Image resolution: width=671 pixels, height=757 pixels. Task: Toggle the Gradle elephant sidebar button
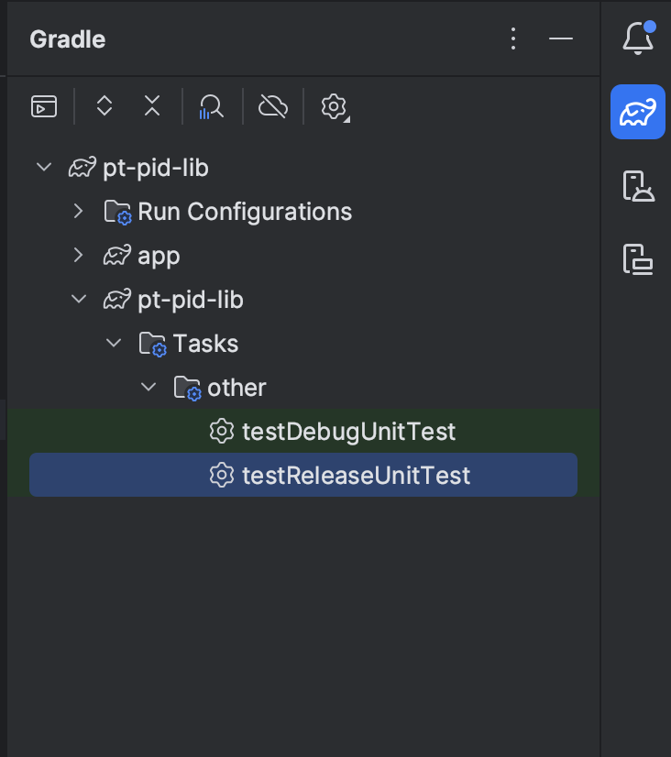(x=637, y=113)
